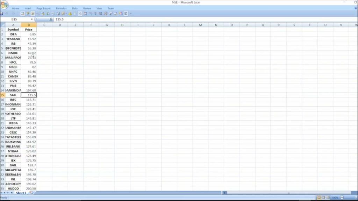Click the Undo arrow in quick access toolbar
Screen dimensions: 358x201
pyautogui.click(x=7, y=14)
